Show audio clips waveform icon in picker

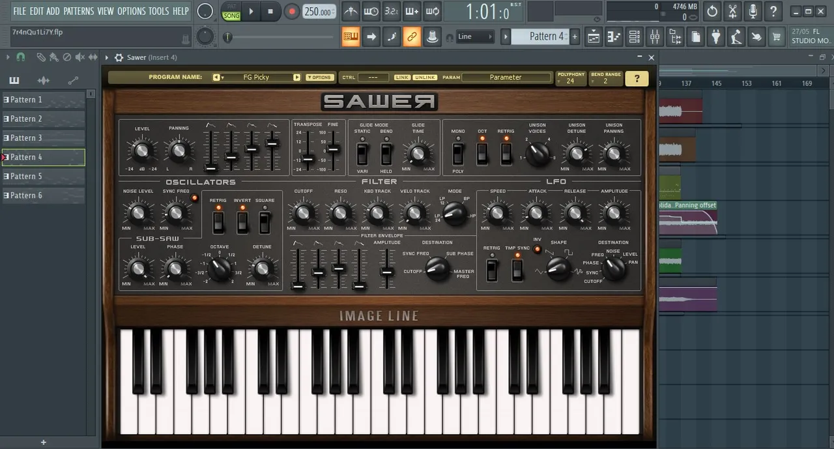(x=44, y=81)
